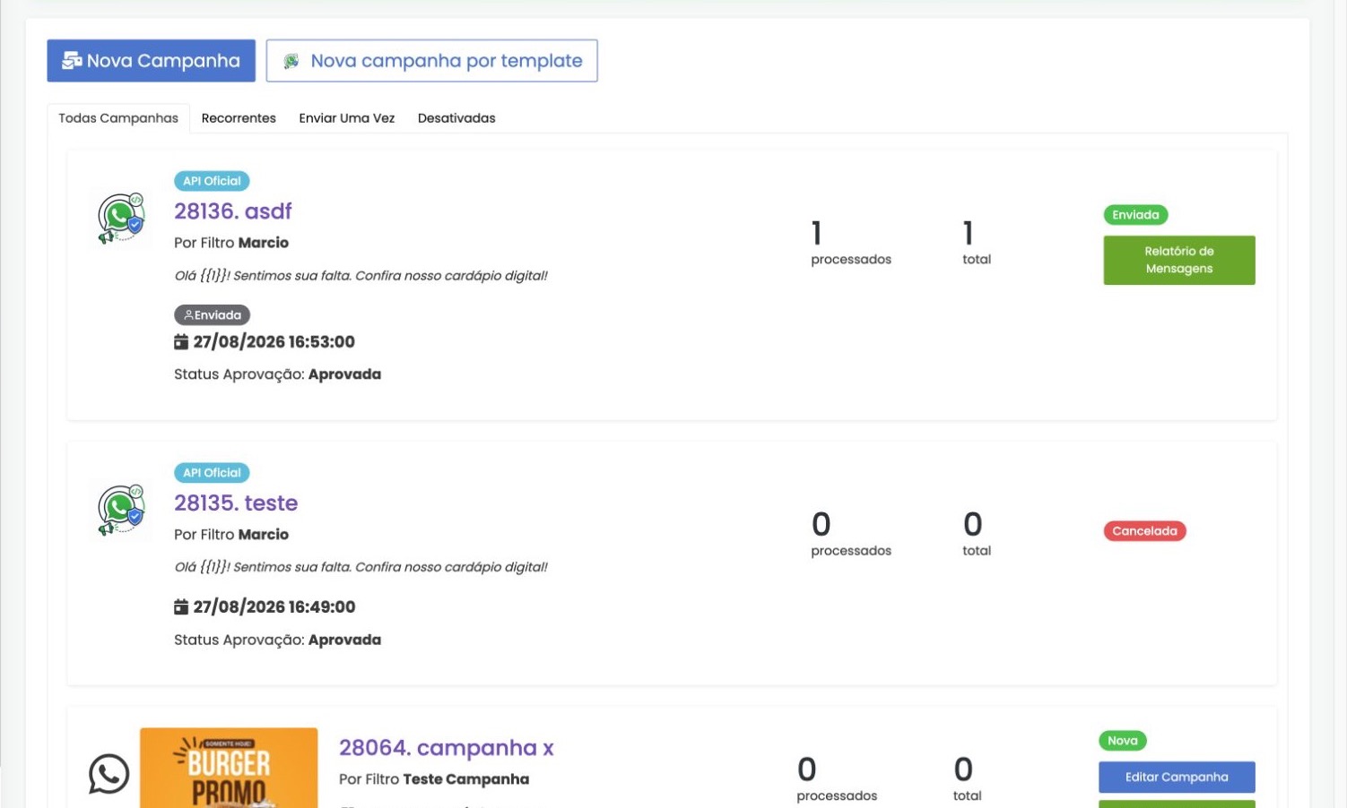Open campaign link 28136. asdf
Image resolution: width=1347 pixels, height=808 pixels.
pos(233,211)
